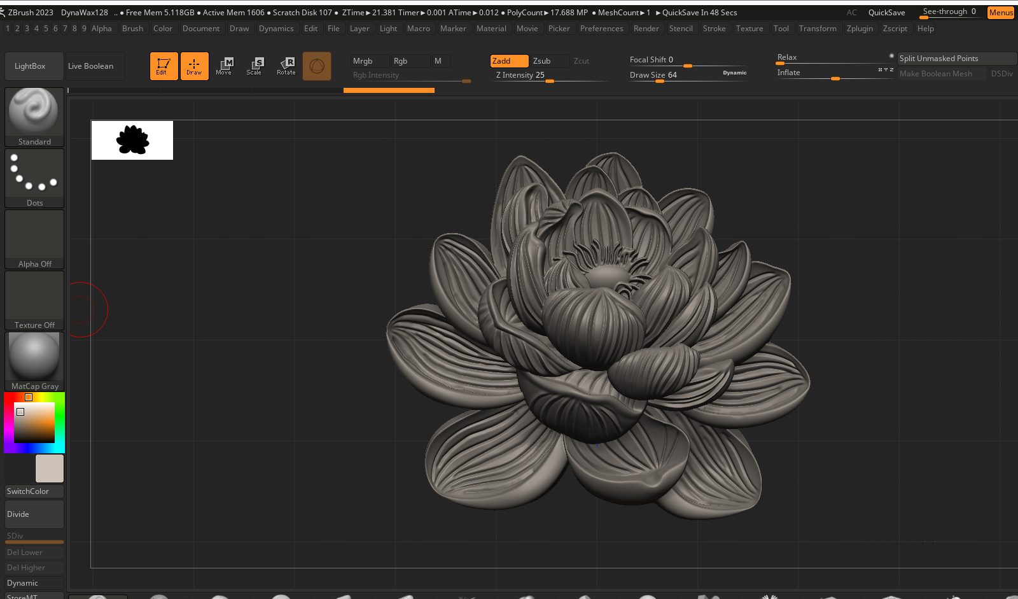Activate the Move tool icon

(x=224, y=66)
